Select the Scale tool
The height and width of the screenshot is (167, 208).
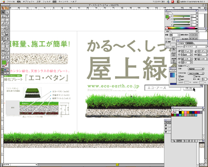[x=7, y=27]
